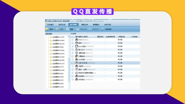Viewport: 185px width, 104px height.
Task: Check the box for 北方的狼
Action: [x=72, y=60]
